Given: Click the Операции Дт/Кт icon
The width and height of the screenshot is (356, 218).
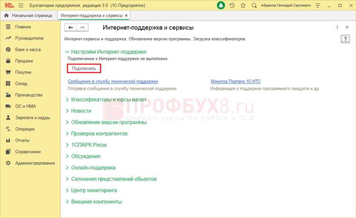Looking at the screenshot, I should click(8, 129).
